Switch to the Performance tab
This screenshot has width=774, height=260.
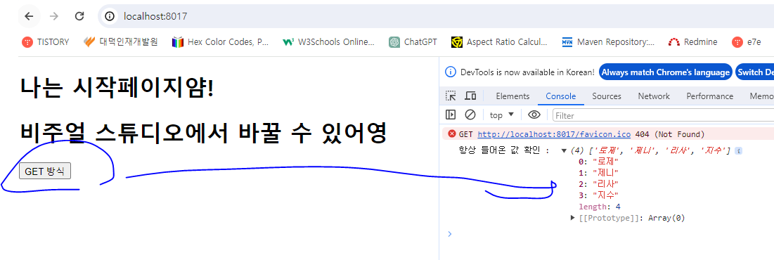pos(710,96)
